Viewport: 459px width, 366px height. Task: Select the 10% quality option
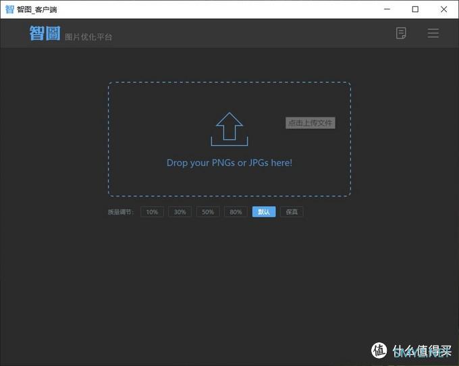[x=152, y=211]
